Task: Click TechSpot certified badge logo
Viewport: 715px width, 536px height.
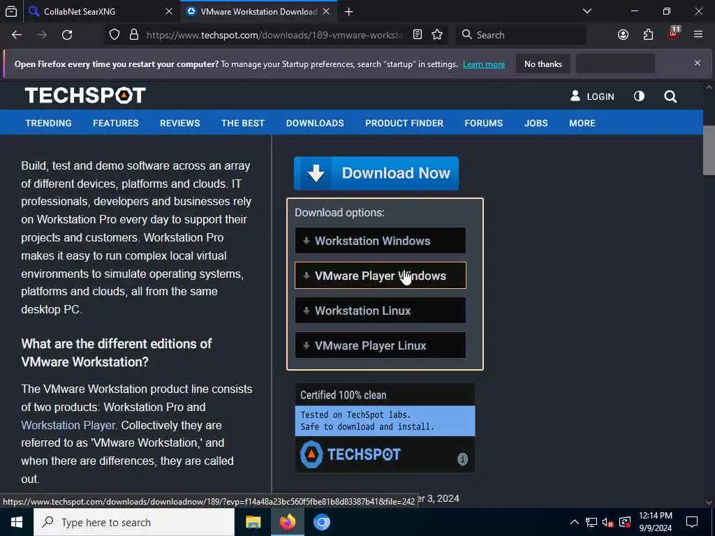Action: click(x=351, y=454)
